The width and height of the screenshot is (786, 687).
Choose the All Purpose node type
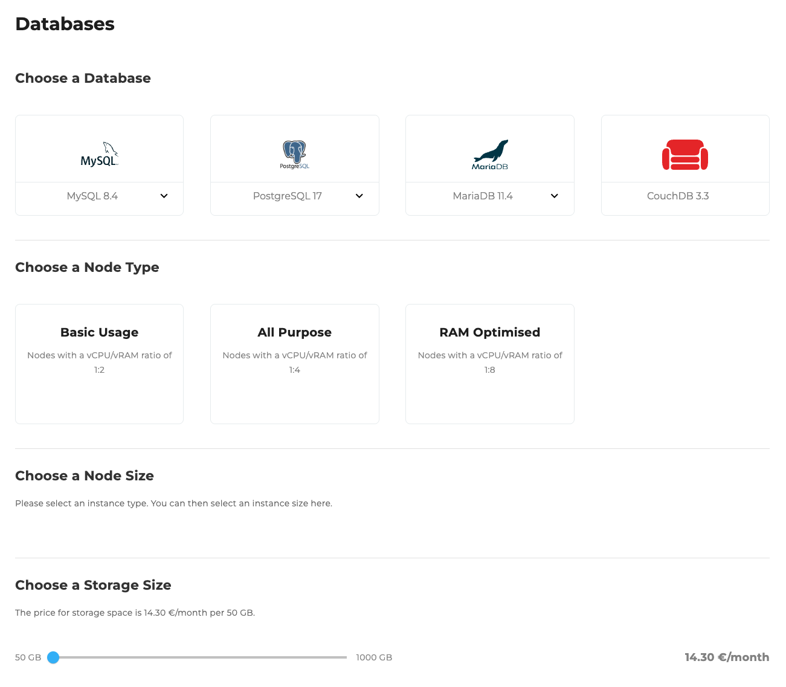tap(294, 363)
